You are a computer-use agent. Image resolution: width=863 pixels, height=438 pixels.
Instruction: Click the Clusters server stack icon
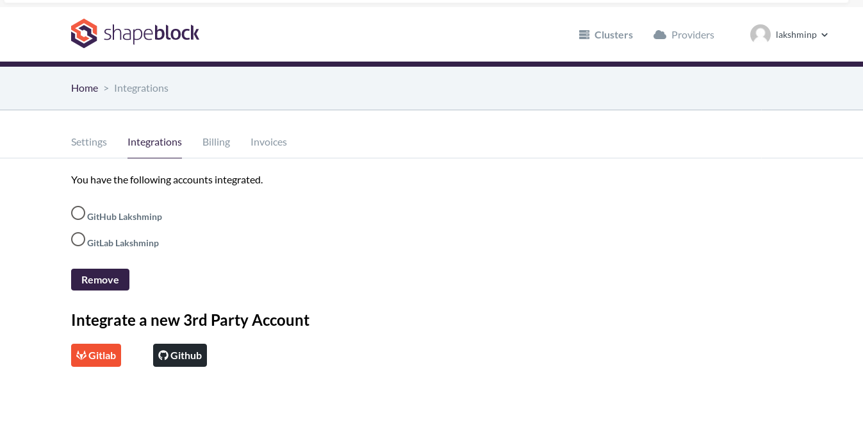coord(584,35)
